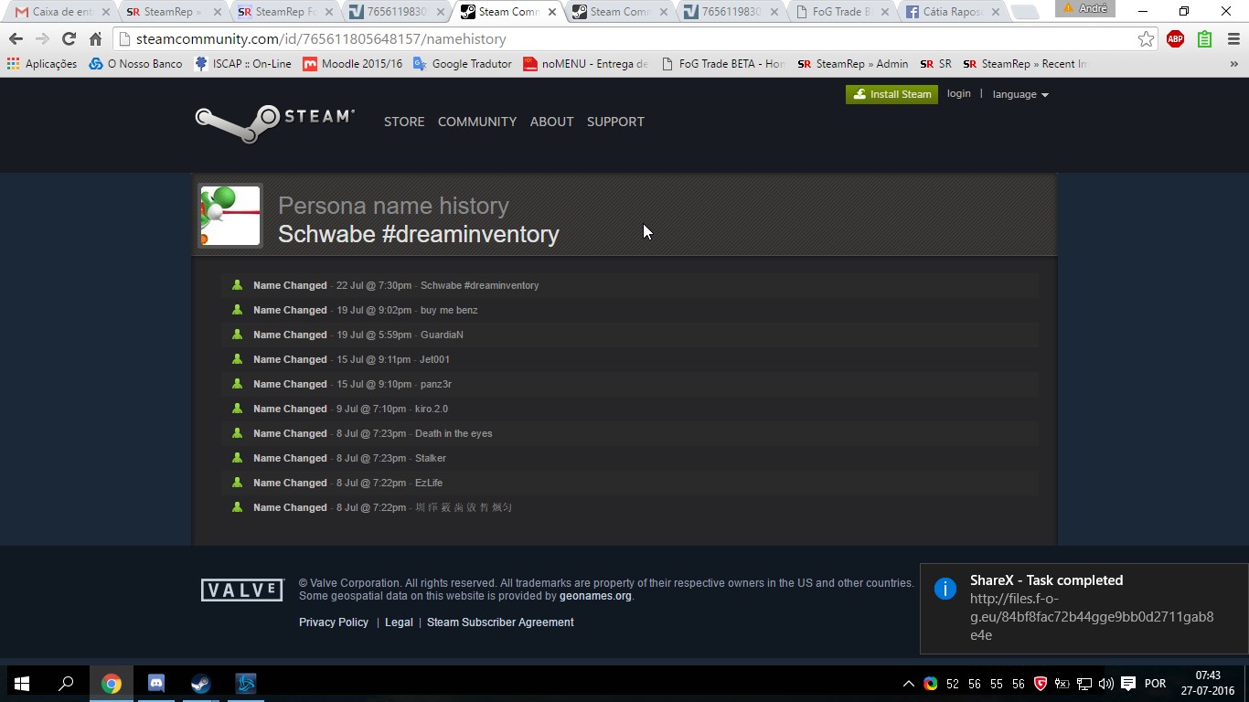Open the Chrome menu button
The width and height of the screenshot is (1249, 702).
coord(1233,39)
